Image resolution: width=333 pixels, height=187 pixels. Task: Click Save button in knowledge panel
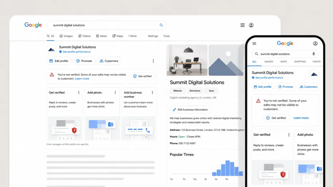(211, 91)
